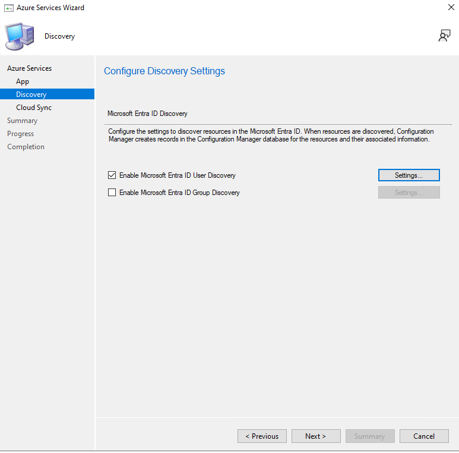Open the feedback icon in the top right
Image resolution: width=459 pixels, height=453 pixels.
444,36
